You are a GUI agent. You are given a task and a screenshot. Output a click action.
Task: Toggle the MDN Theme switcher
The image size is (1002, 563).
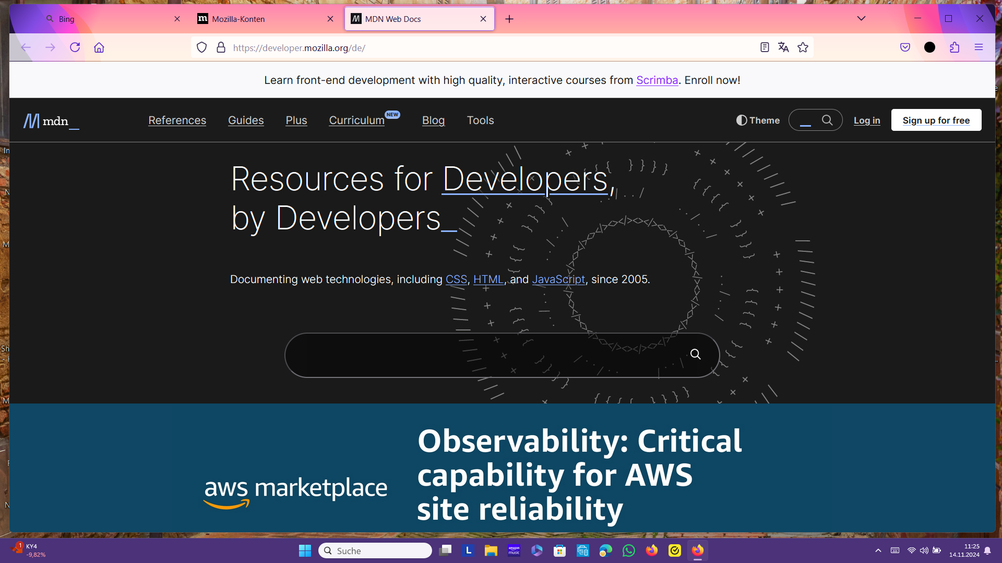point(758,120)
